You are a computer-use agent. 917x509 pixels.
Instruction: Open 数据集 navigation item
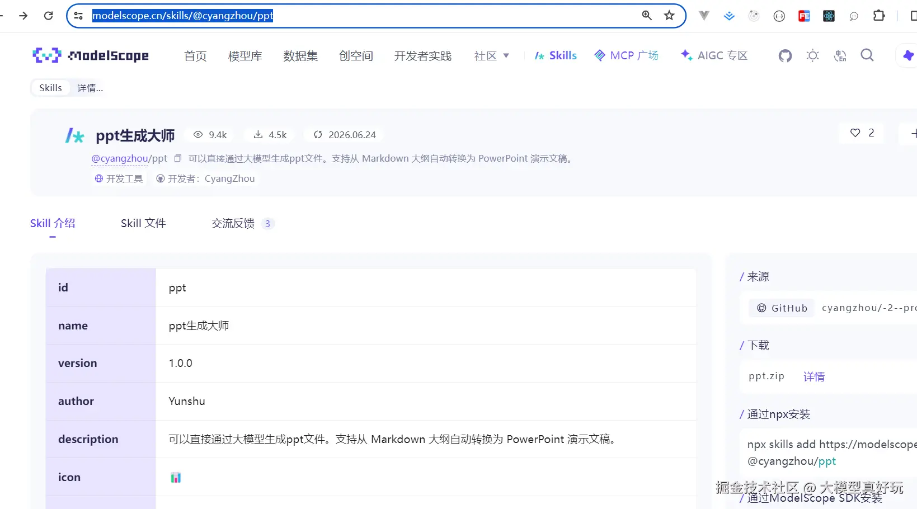300,56
